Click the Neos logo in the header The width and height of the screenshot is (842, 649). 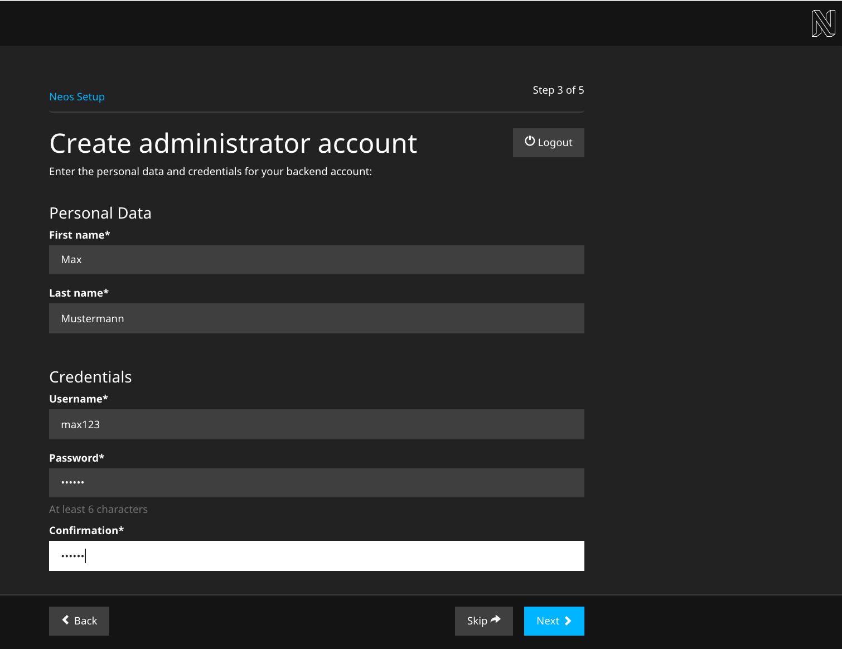(823, 23)
